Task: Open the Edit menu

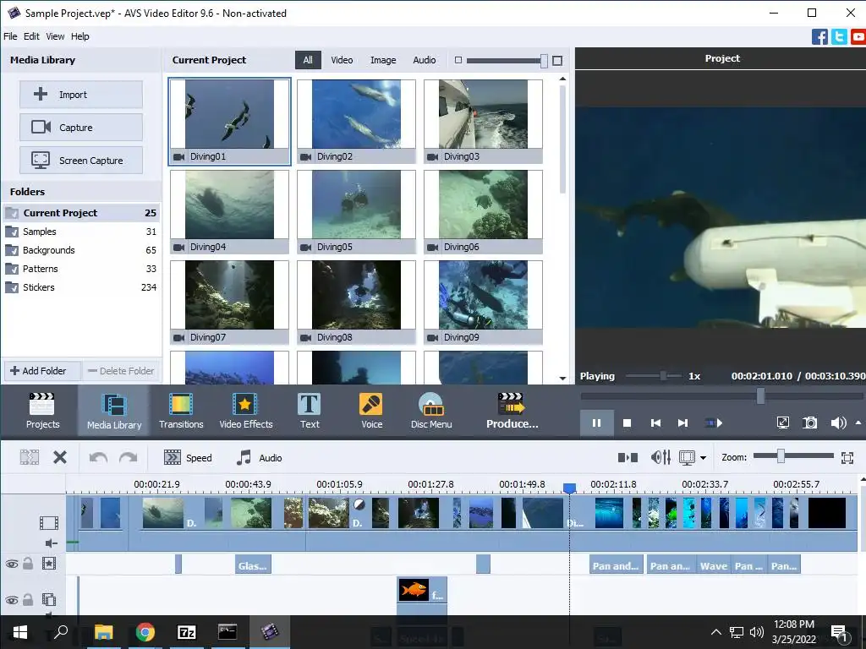Action: pyautogui.click(x=31, y=36)
